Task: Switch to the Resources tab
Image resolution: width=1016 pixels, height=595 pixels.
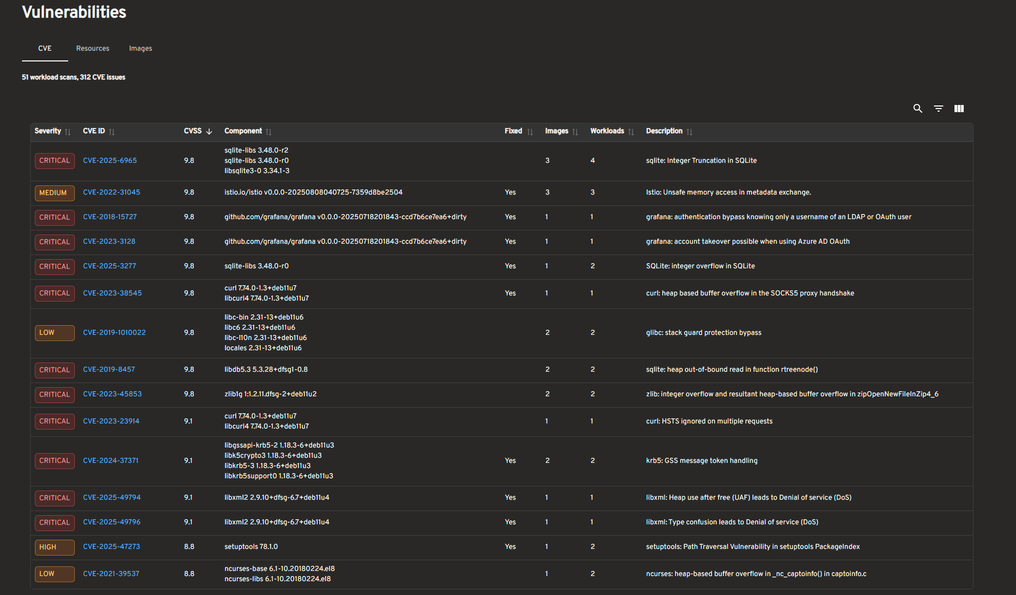Action: pos(92,48)
